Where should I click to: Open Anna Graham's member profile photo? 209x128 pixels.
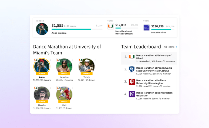click(x=42, y=29)
